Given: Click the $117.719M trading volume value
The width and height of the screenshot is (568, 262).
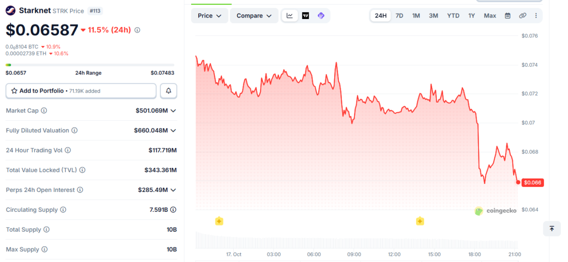Looking at the screenshot, I should 162,150.
